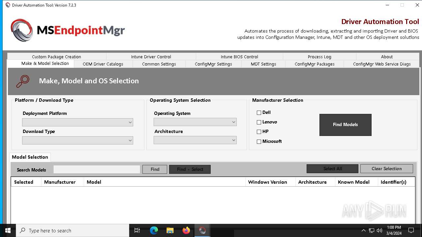Click the MSEndpointMgr logo

68,30
